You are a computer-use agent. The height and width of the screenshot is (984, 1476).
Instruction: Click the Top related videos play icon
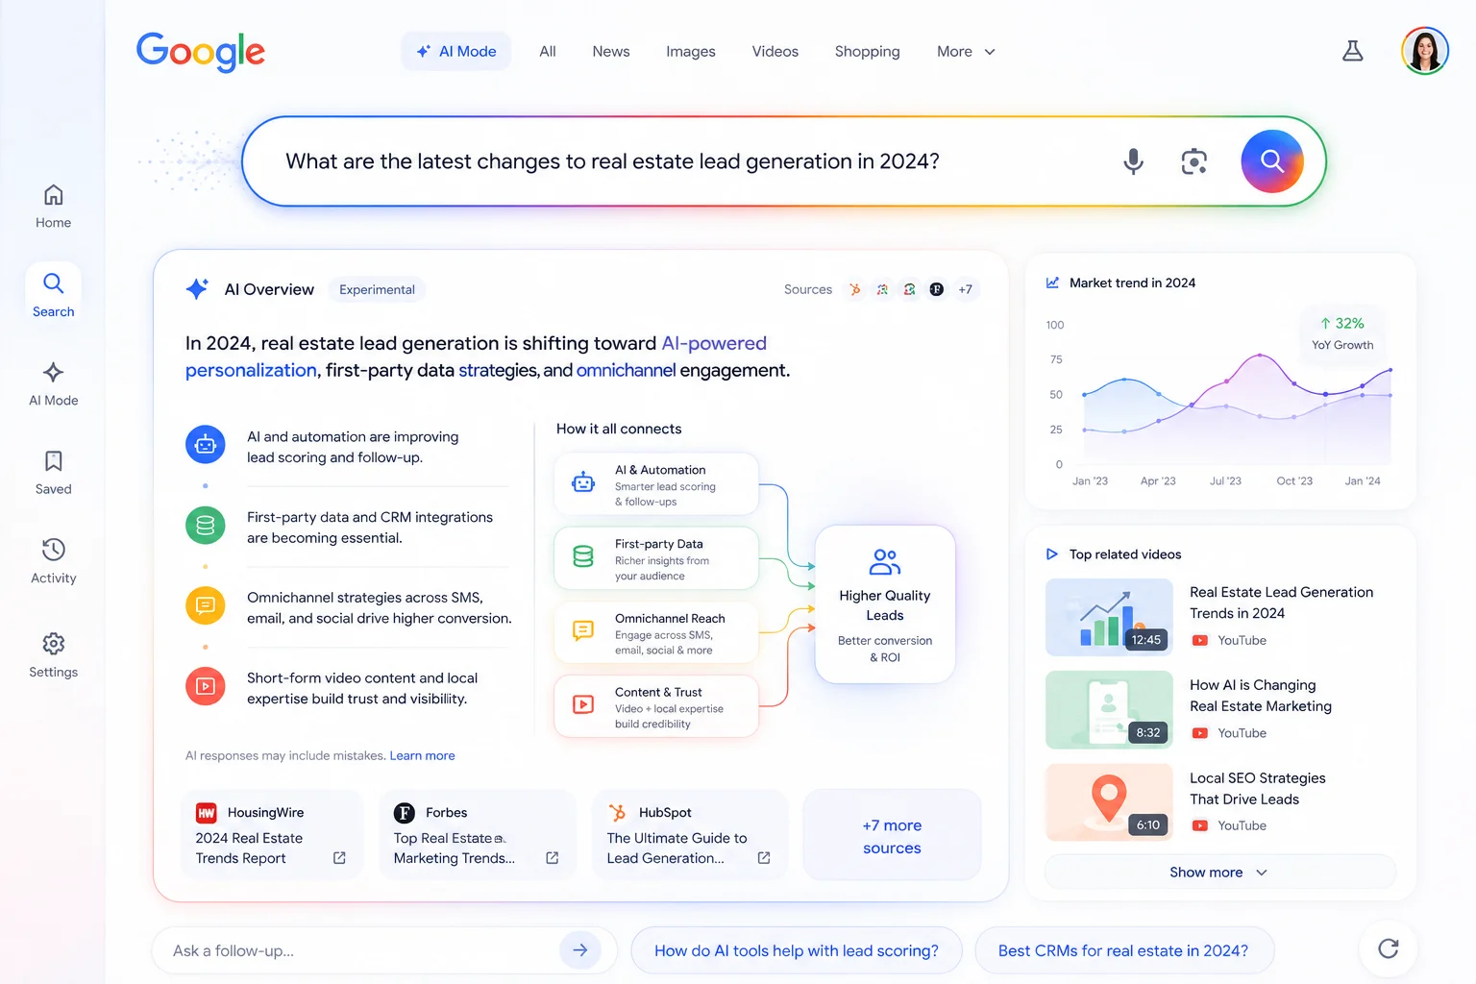click(x=1052, y=554)
